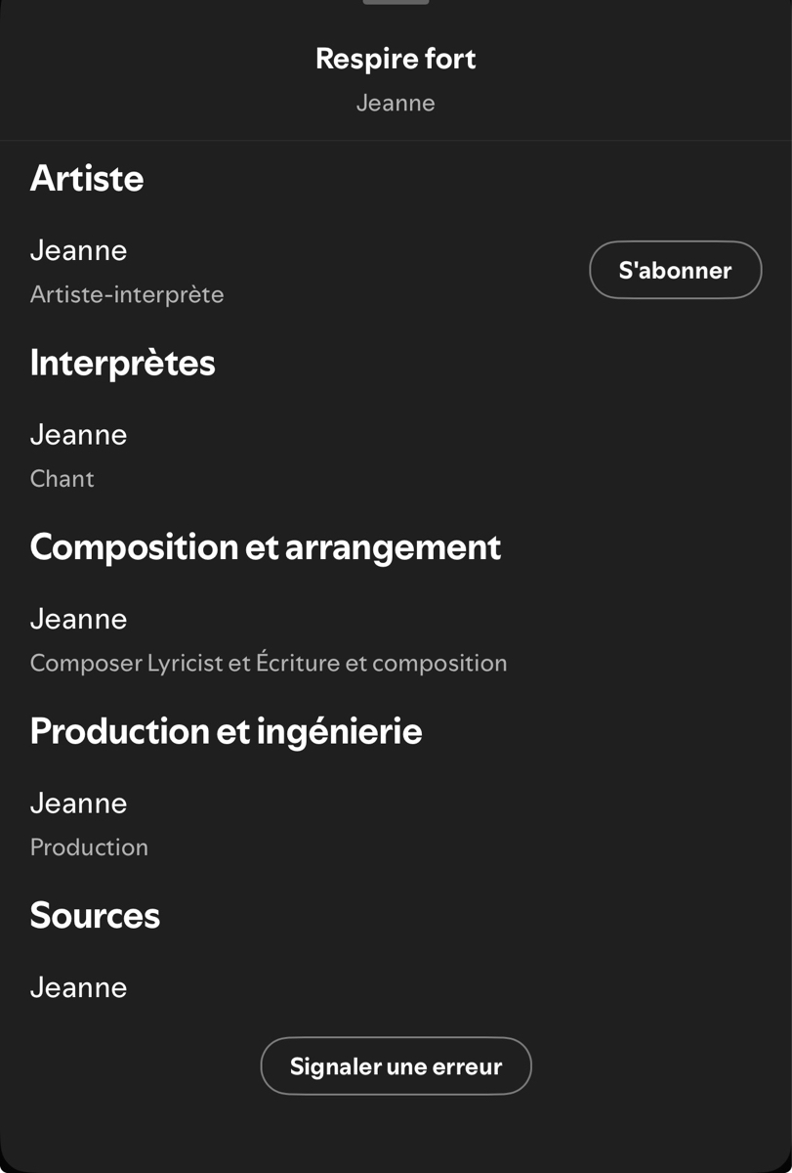The width and height of the screenshot is (792, 1173).
Task: Click the Chant role label
Action: 63,479
